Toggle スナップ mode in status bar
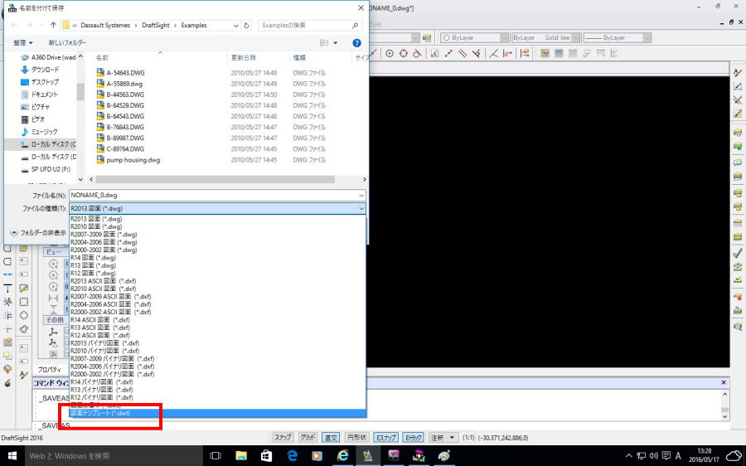 tap(283, 438)
